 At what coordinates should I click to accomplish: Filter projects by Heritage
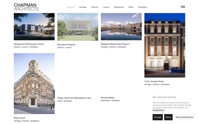(83, 7)
